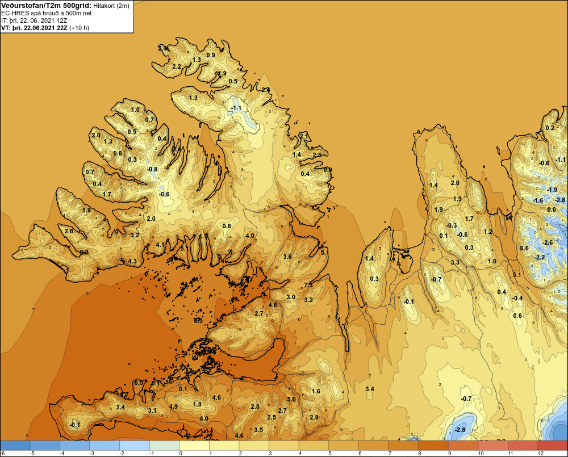Select the legend swatch right of 12
The height and width of the screenshot is (457, 568).
(553, 445)
